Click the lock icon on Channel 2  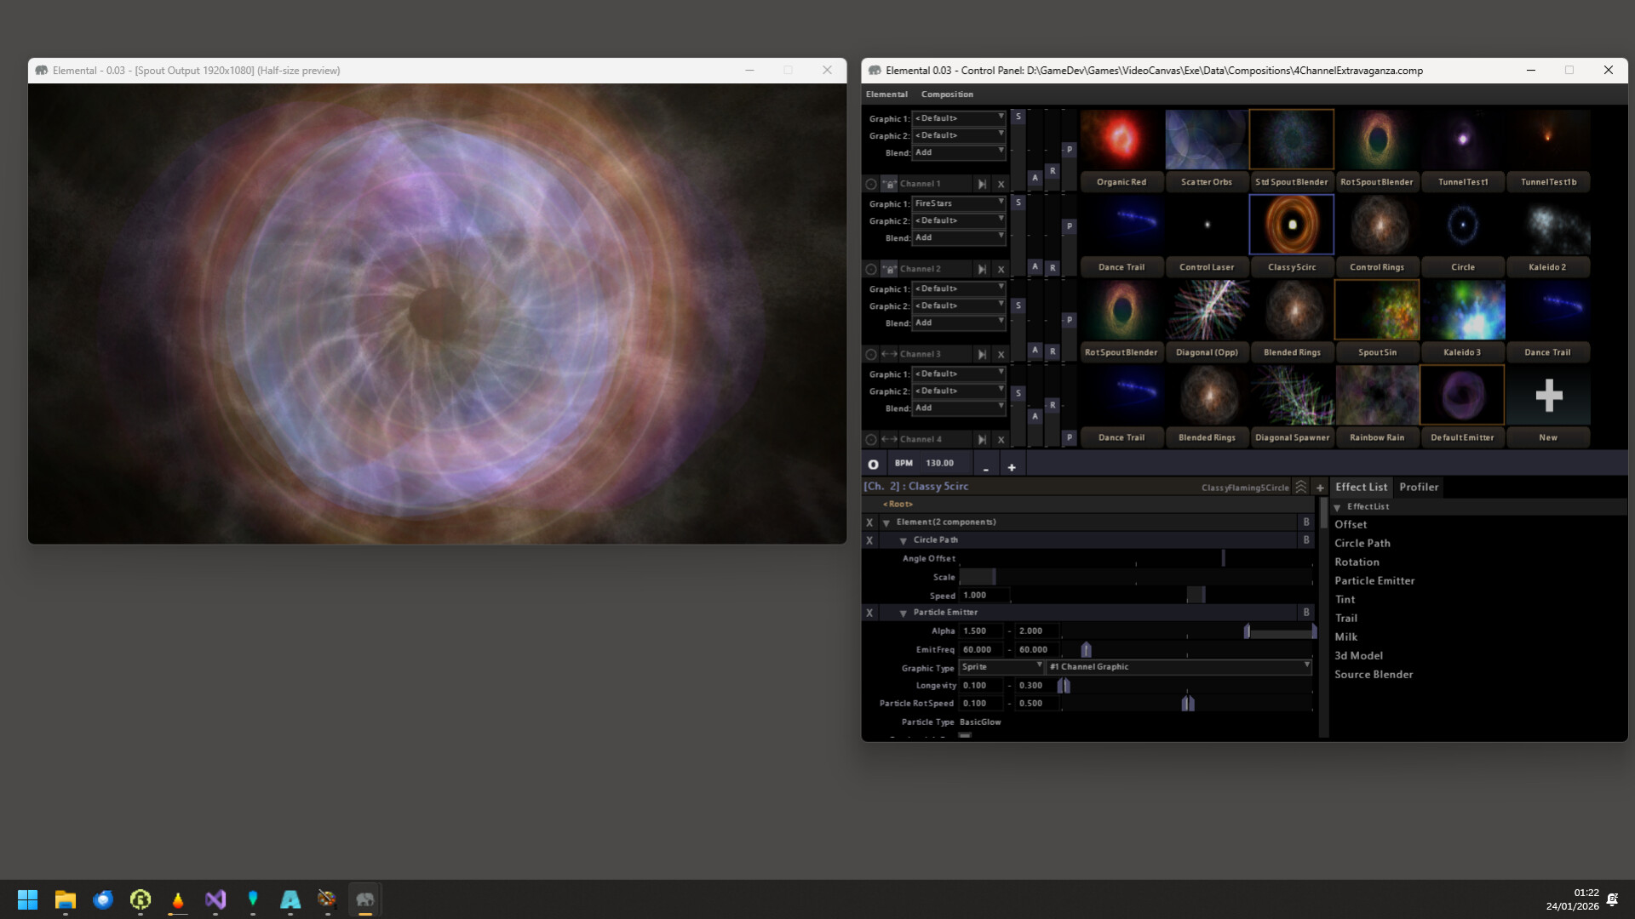coord(891,268)
